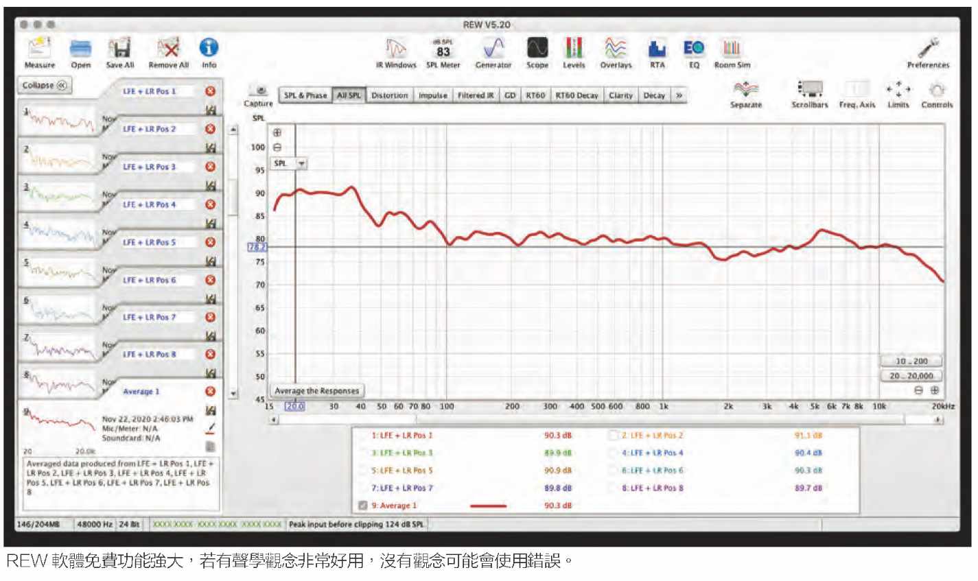Image resolution: width=978 pixels, height=581 pixels.
Task: Remove LFE + LR Pos 1 measurement
Action: point(211,91)
